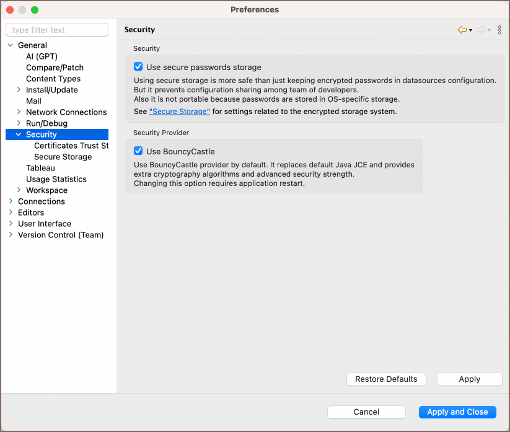
Task: Collapse the General tree node
Action: pyautogui.click(x=11, y=45)
